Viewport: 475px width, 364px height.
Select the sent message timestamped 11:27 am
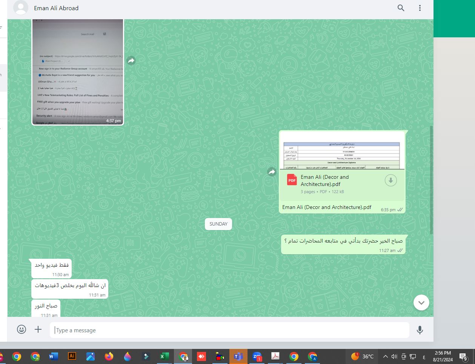click(343, 244)
